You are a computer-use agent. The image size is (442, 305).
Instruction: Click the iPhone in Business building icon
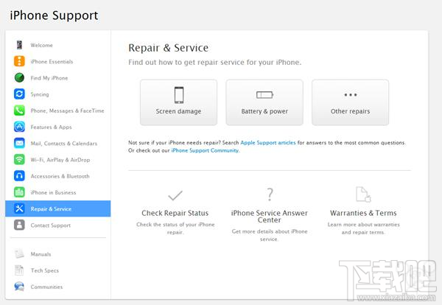click(19, 192)
